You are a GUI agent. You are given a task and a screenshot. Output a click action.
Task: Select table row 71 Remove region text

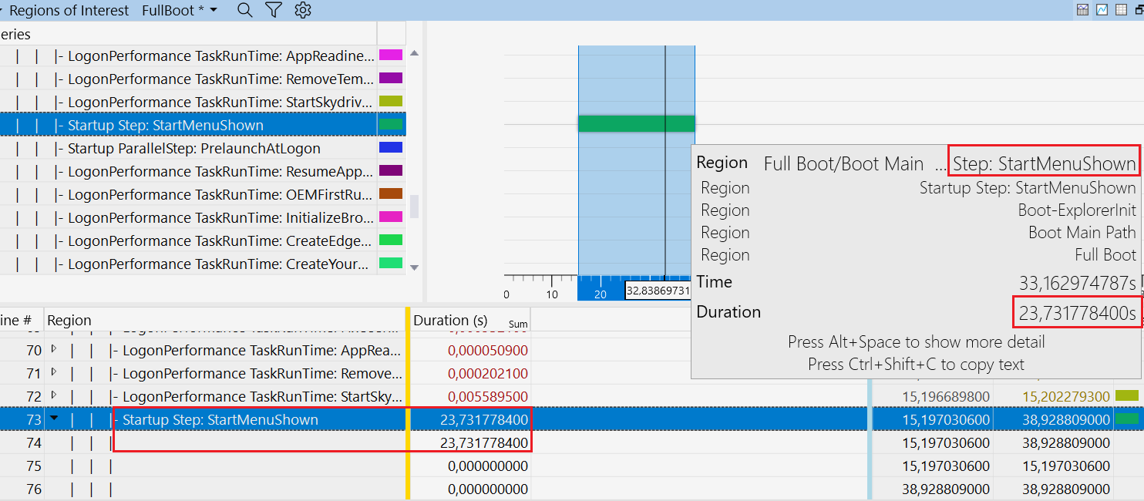263,374
